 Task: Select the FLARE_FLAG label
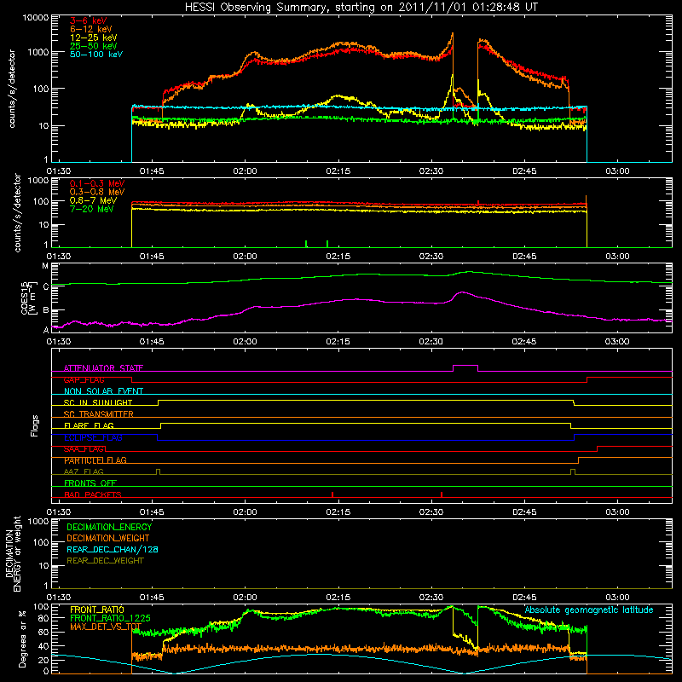click(x=89, y=425)
